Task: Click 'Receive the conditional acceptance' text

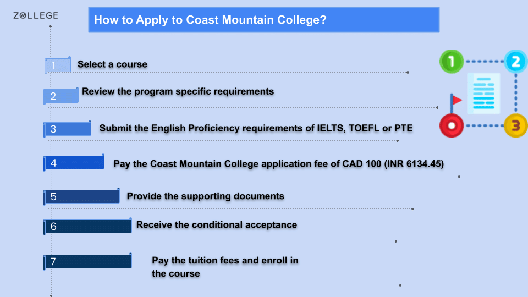Action: (217, 224)
